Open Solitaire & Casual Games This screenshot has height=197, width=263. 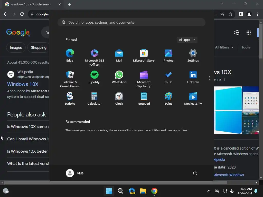[70, 79]
